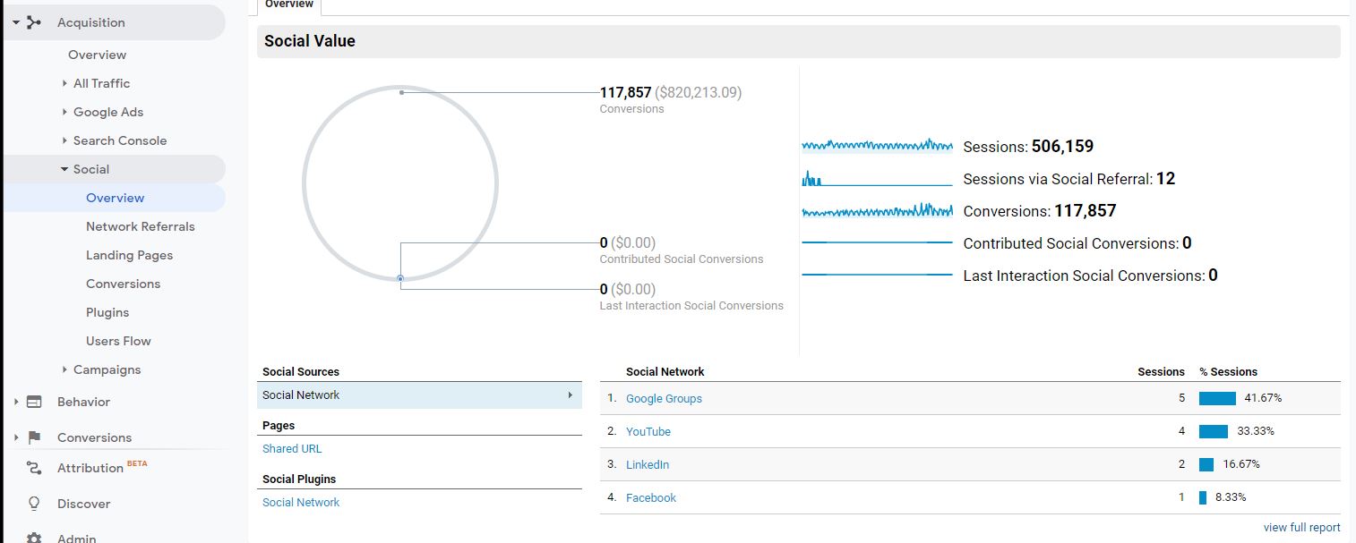Open the Users Flow report
Viewport: 1356px width, 543px height.
[x=118, y=341]
